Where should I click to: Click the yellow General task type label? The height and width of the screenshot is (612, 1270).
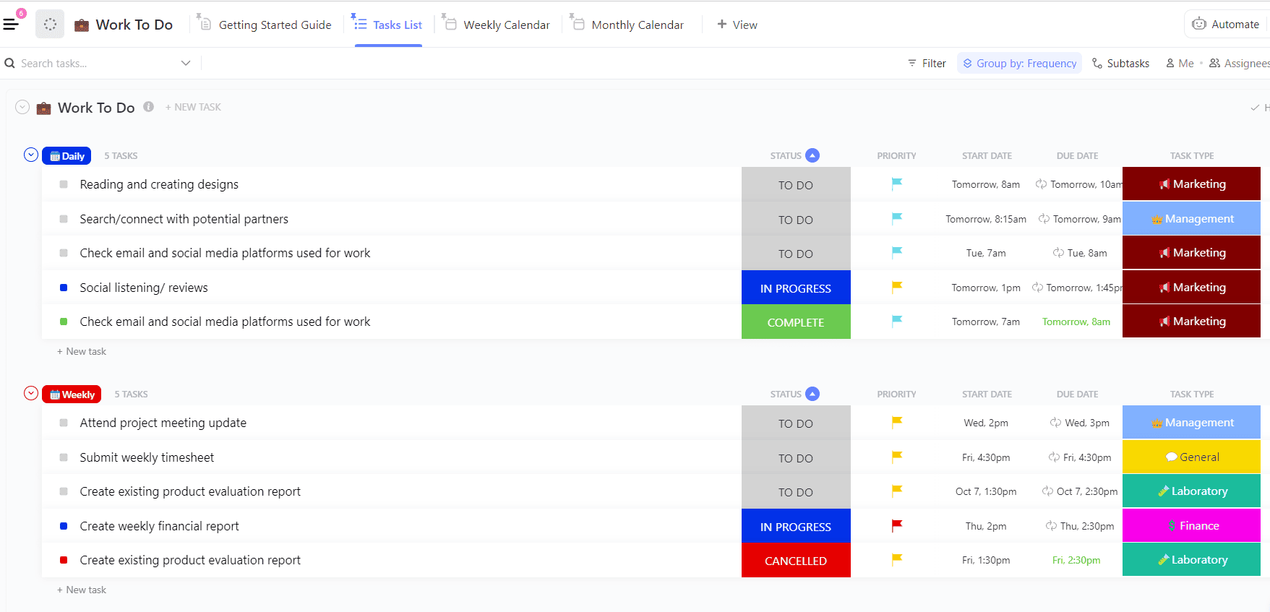(1191, 457)
